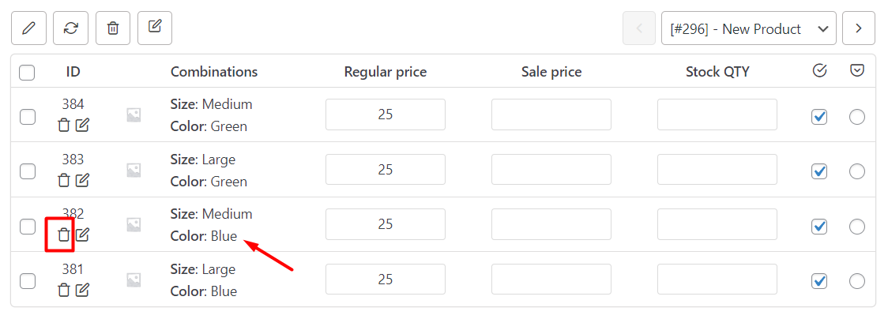Image resolution: width=888 pixels, height=334 pixels.
Task: Click the Regular price field for variation 384
Action: coord(386,114)
